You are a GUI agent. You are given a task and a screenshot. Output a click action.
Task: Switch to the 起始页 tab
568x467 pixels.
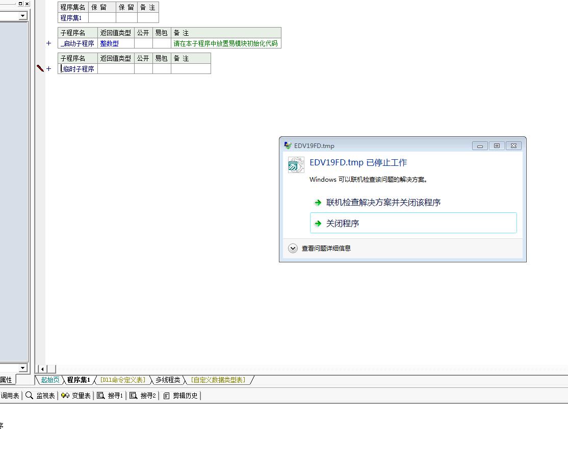pos(50,380)
